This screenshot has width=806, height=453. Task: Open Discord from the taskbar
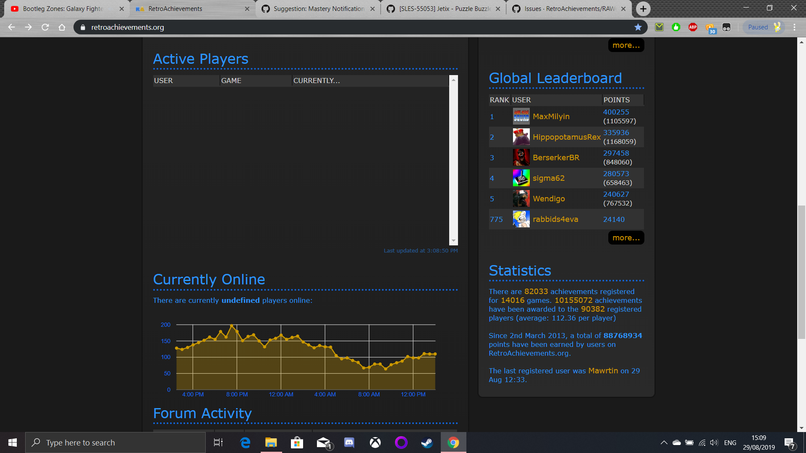[x=349, y=443]
